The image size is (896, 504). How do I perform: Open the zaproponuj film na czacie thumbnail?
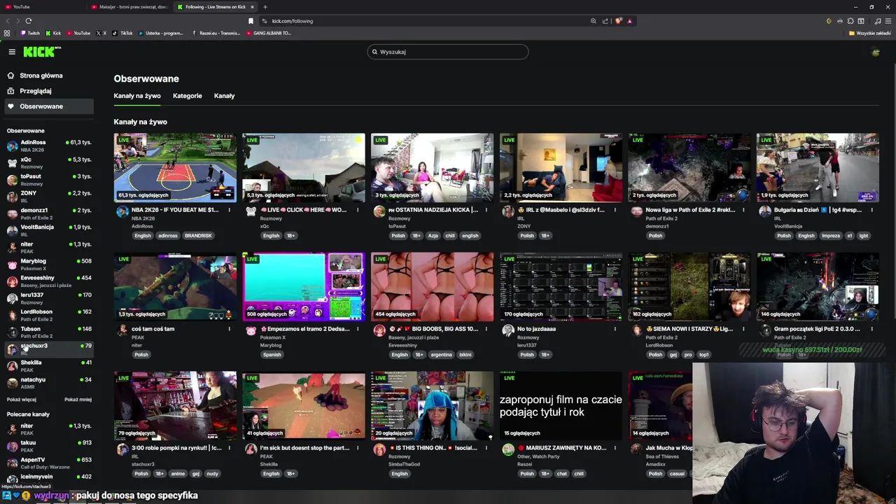561,406
